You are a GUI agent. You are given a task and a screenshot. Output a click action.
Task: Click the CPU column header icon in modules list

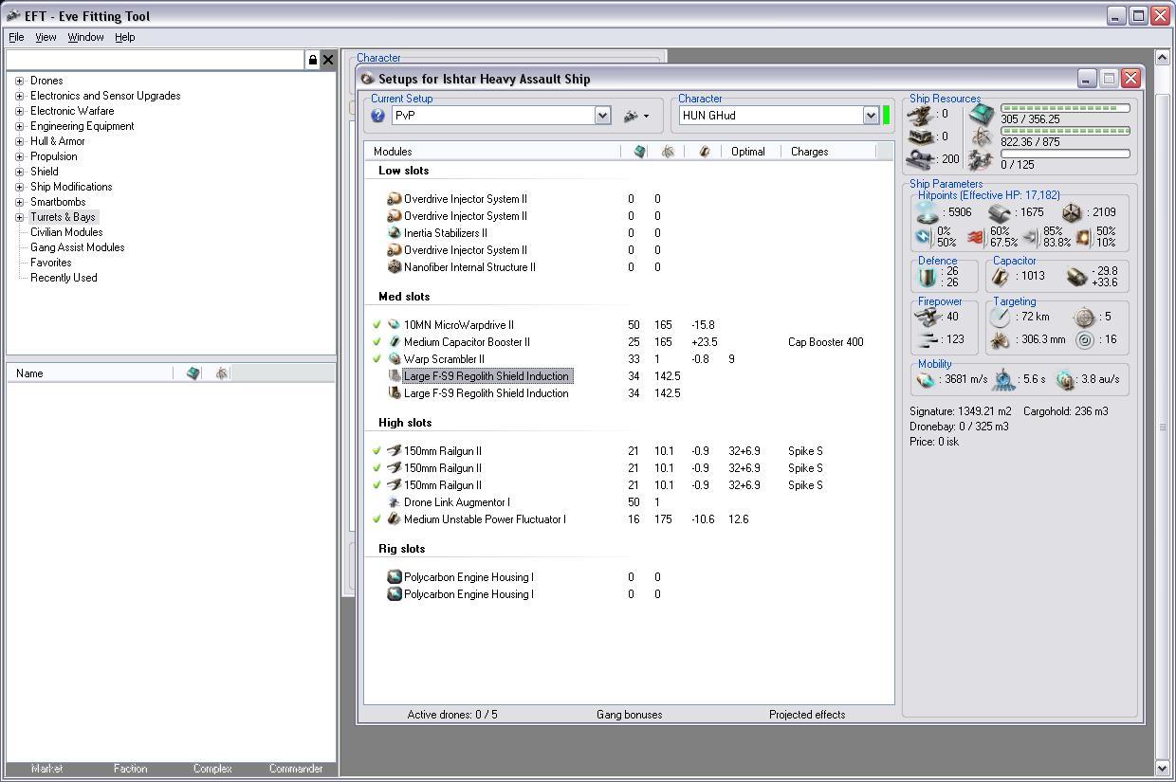(639, 152)
